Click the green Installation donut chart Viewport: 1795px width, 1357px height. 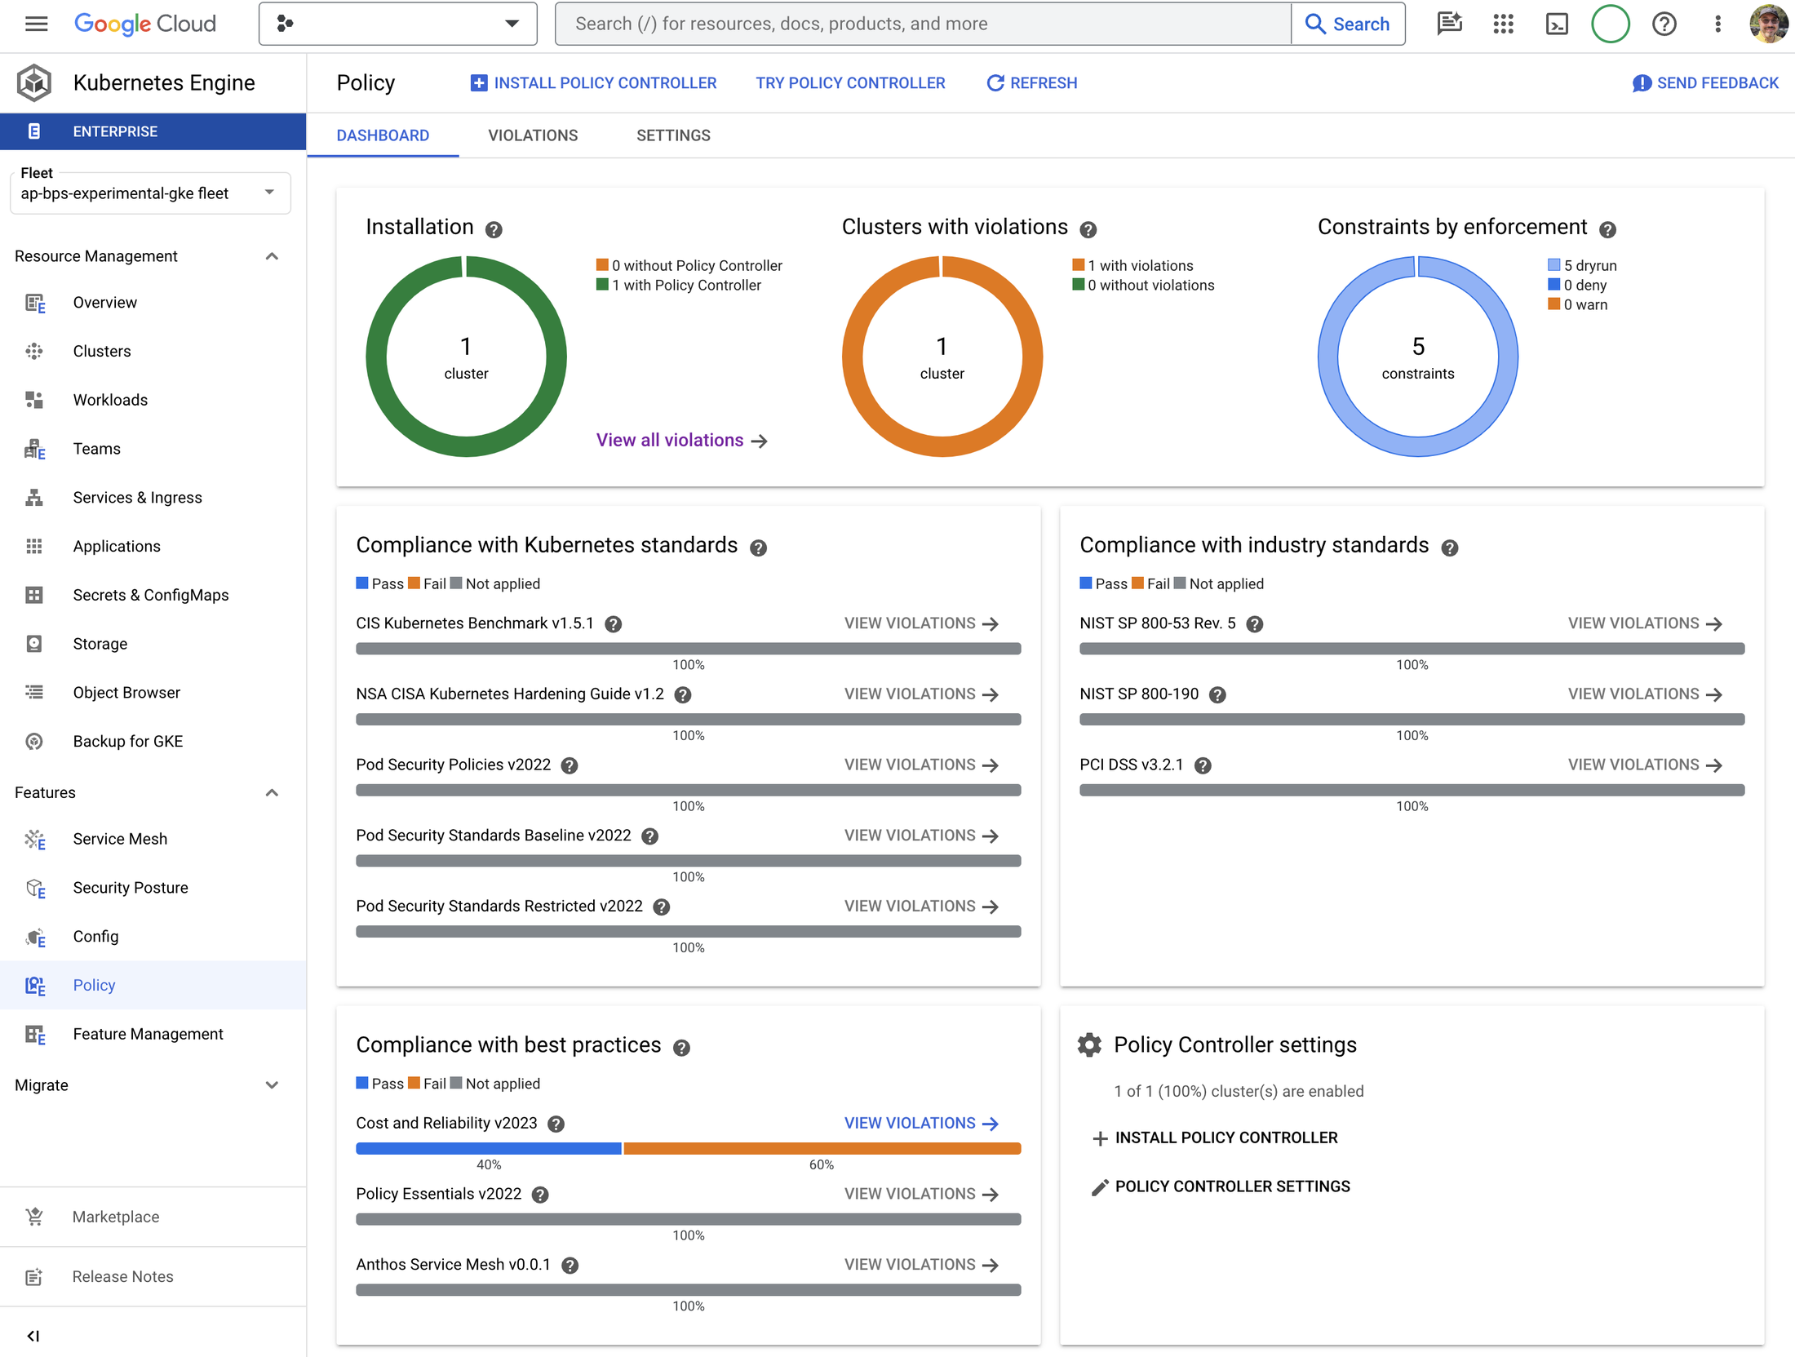(x=466, y=357)
